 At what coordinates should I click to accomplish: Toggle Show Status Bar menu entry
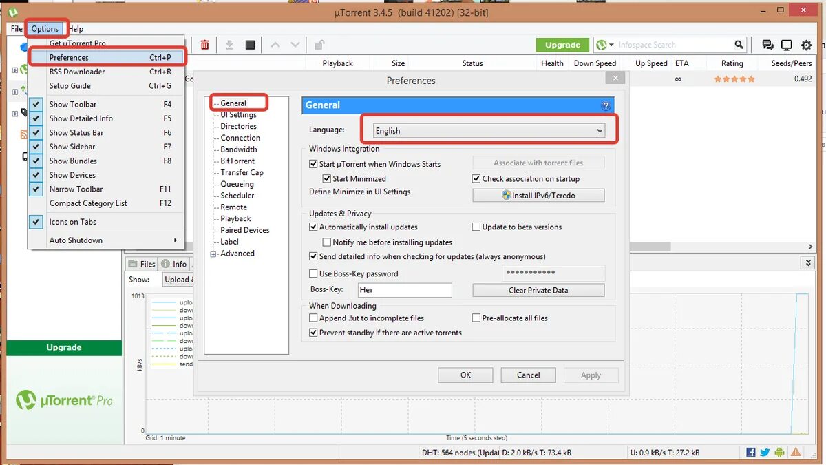click(x=107, y=132)
